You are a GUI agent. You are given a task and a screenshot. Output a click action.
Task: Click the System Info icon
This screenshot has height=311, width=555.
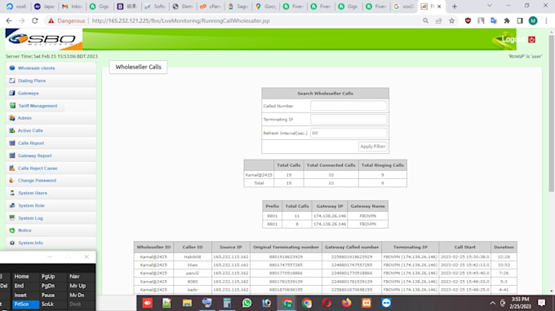pos(12,243)
